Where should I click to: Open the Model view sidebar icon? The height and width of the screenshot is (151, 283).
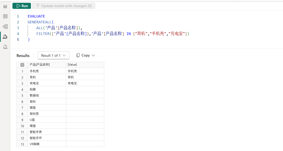tap(5, 27)
